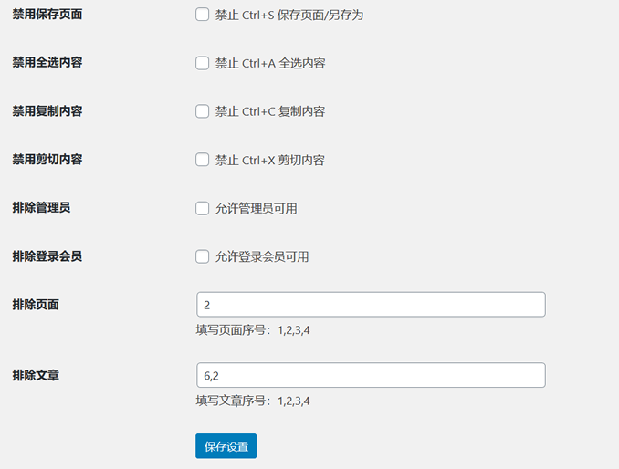Viewport: 619px width, 469px height.
Task: Click the 填写页面序号 hint text
Action: 258,329
